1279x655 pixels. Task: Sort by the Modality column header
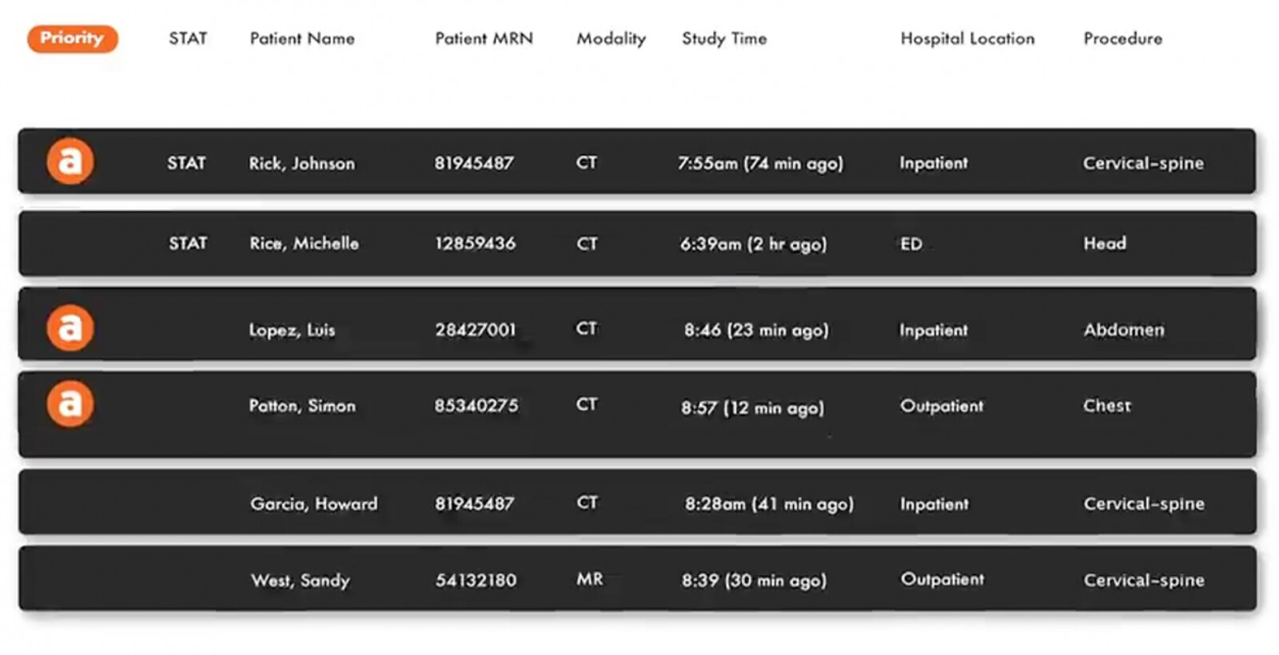[x=611, y=38]
